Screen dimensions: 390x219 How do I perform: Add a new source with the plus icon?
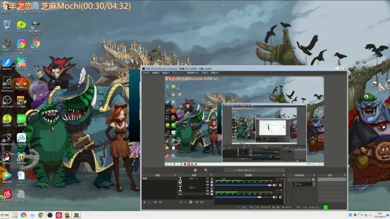coord(180,202)
